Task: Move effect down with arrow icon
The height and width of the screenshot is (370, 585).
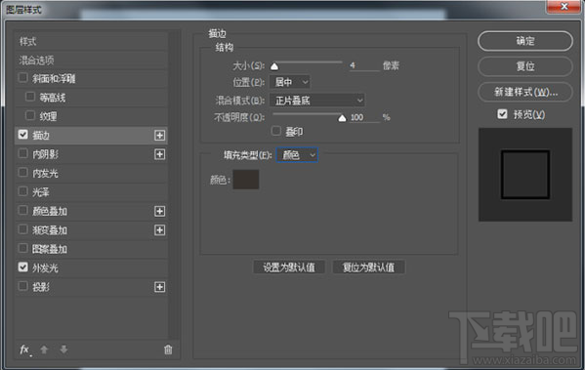Action: pos(63,349)
